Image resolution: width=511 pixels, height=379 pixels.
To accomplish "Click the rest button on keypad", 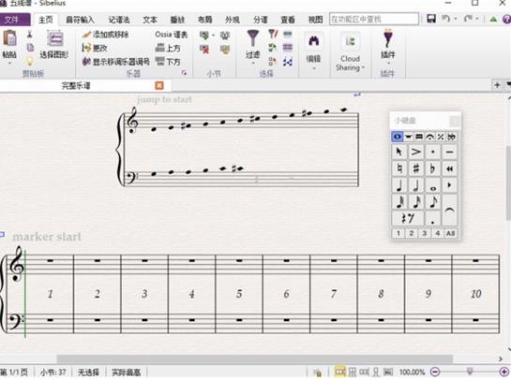I will 407,218.
